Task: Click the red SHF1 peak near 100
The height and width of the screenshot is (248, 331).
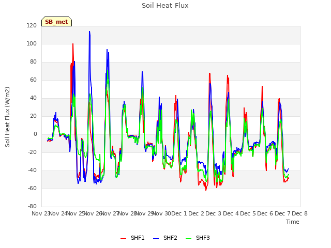Action: click(73, 44)
